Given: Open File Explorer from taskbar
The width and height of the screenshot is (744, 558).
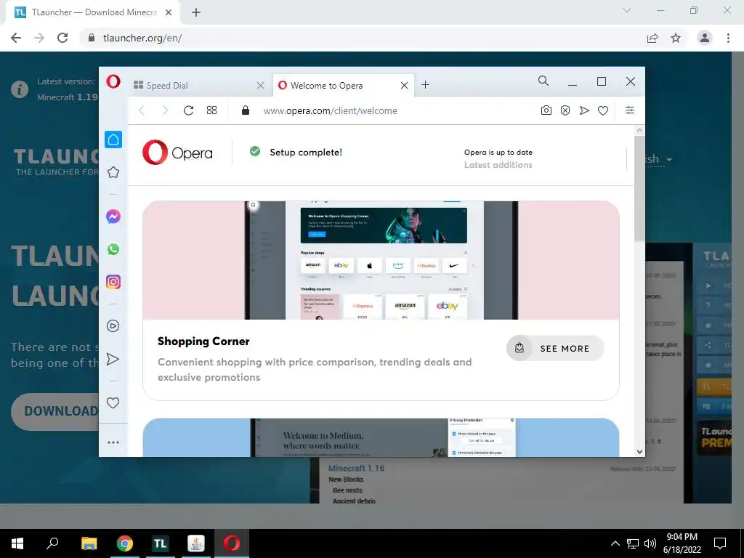Looking at the screenshot, I should point(89,543).
